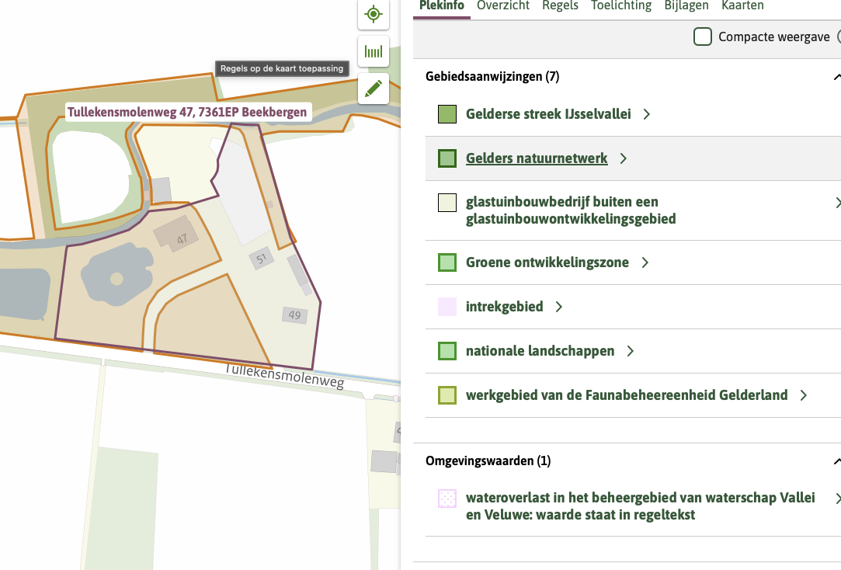Open the Bijlagen tab

pos(686,6)
